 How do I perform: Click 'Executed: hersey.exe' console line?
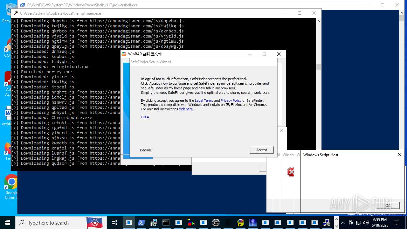pos(41,72)
